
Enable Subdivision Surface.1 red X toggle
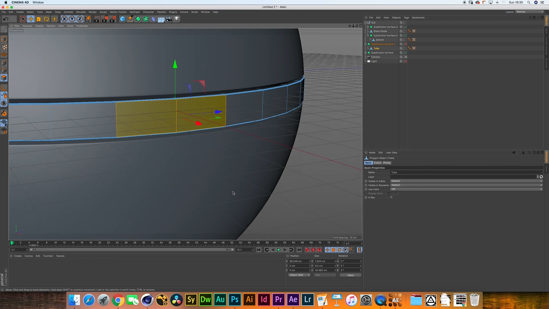pos(406,44)
